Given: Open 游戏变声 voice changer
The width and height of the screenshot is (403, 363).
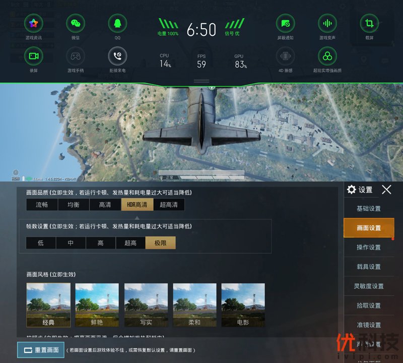Looking at the screenshot, I should click(x=327, y=24).
